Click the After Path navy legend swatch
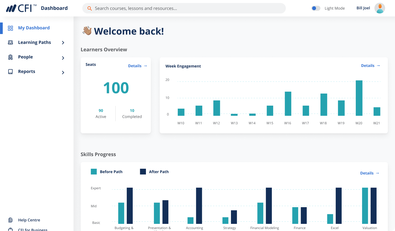Screen dimensions: 395x231 143,172
